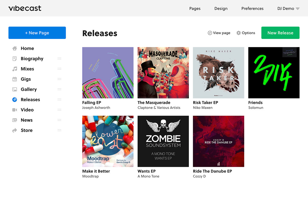Click the News newspaper icon
This screenshot has width=308, height=211.
(x=15, y=120)
